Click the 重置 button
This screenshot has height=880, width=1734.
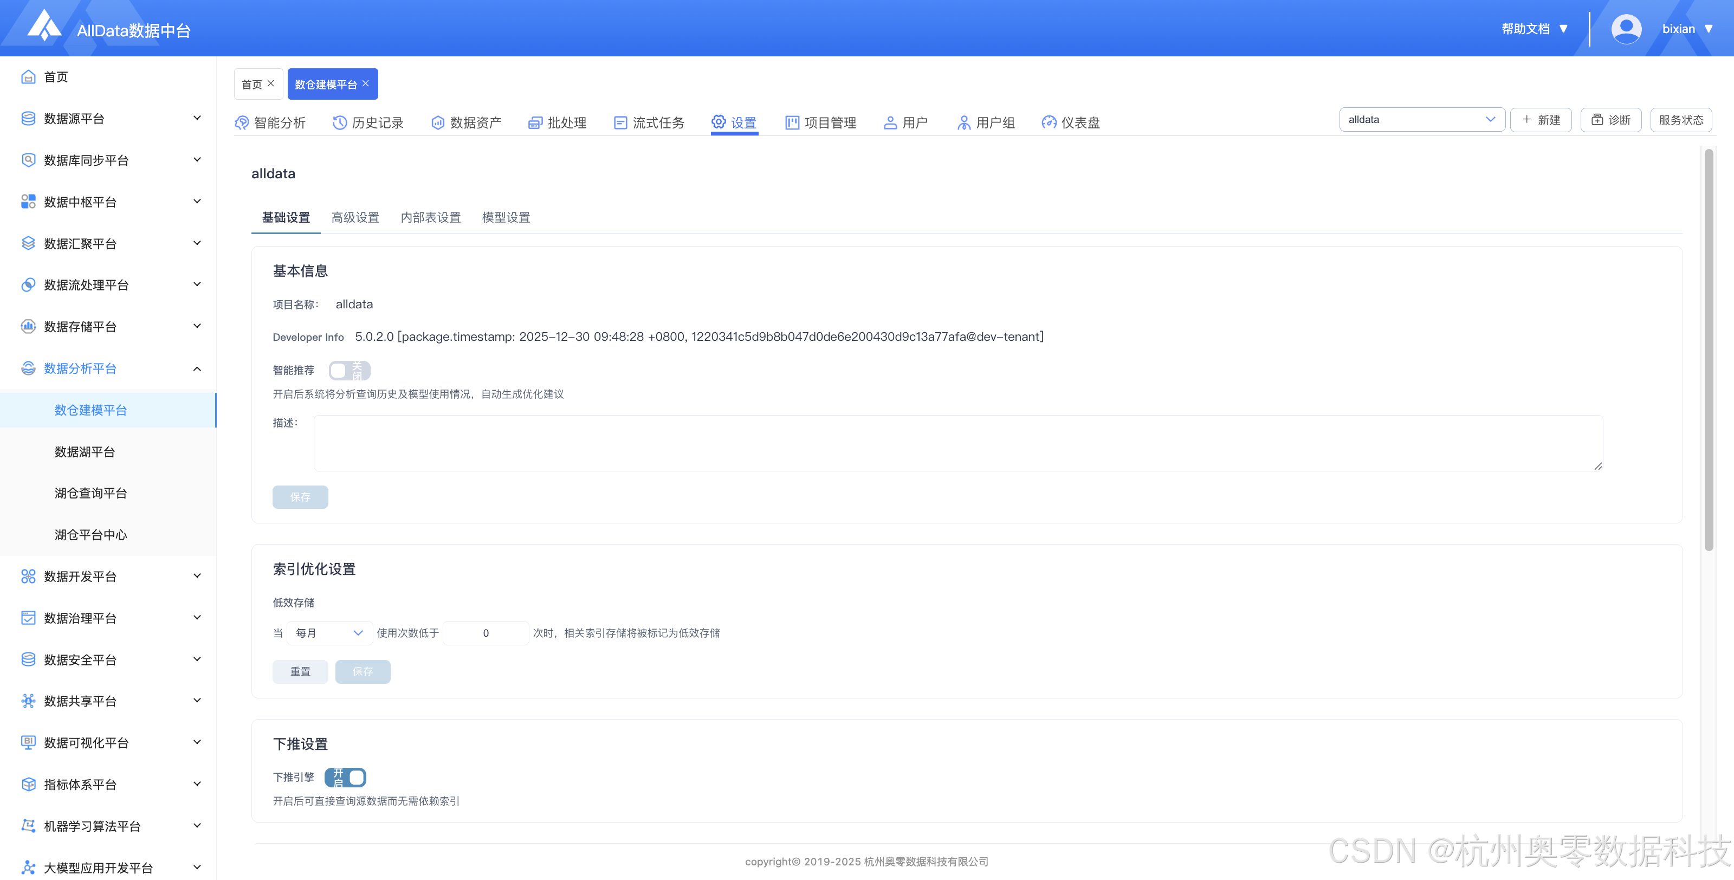tap(300, 671)
